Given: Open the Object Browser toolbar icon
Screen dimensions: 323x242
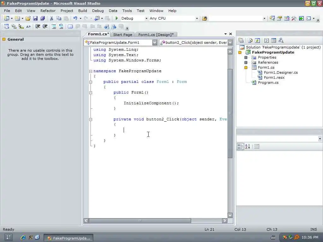Looking at the screenshot, I should [x=286, y=18].
